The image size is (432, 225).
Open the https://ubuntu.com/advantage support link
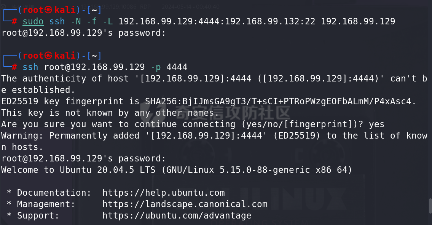pos(177,215)
